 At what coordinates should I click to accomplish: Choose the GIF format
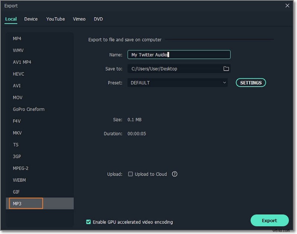[x=16, y=192]
